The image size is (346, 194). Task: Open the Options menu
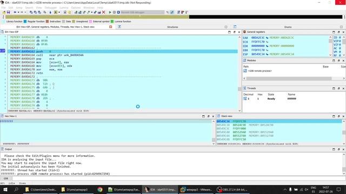pyautogui.click(x=76, y=8)
